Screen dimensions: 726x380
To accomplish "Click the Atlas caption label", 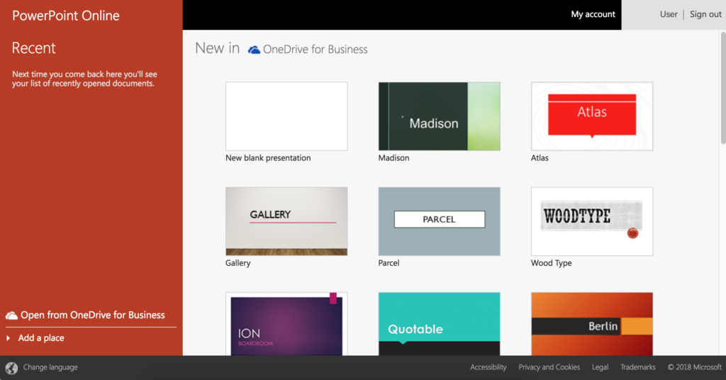I will [540, 158].
